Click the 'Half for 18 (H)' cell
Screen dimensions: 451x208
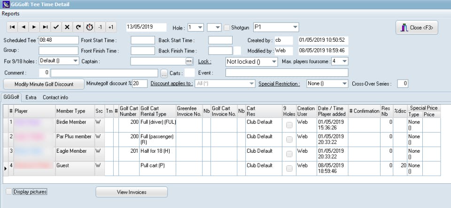coord(158,154)
